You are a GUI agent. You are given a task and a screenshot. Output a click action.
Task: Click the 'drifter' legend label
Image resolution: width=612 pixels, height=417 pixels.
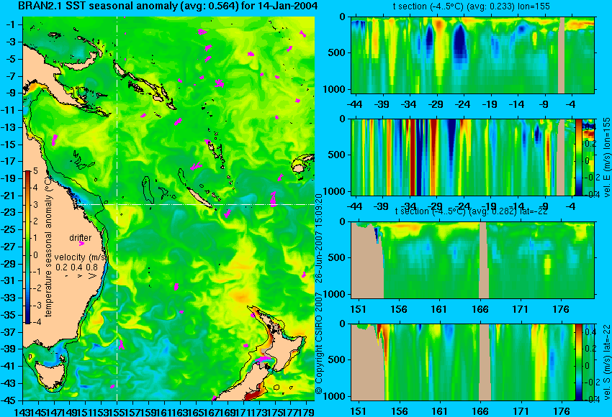pos(81,238)
